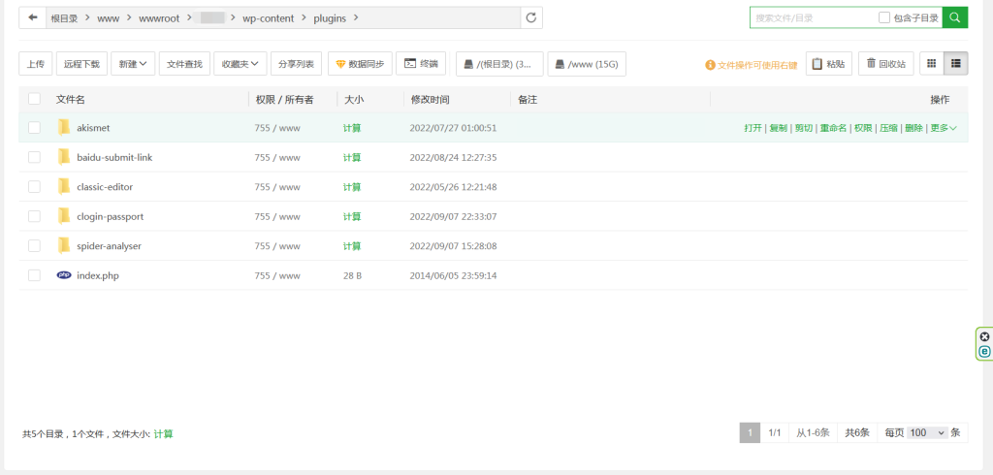Image resolution: width=993 pixels, height=475 pixels.
Task: Switch to list view layout
Action: pyautogui.click(x=955, y=64)
